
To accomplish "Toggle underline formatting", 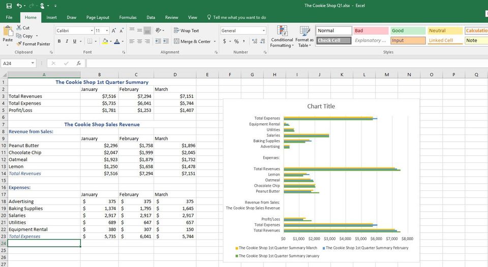I will point(74,41).
